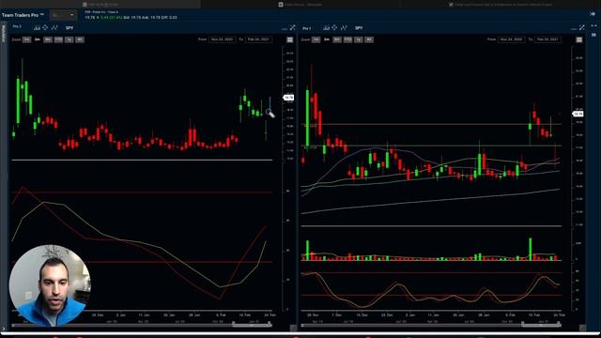The image size is (601, 338).
Task: Click line-chart compare icon in right Pro 1 panel
Action: (x=344, y=27)
